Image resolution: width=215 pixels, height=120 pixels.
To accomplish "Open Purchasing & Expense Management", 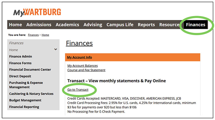I will click(x=26, y=85).
